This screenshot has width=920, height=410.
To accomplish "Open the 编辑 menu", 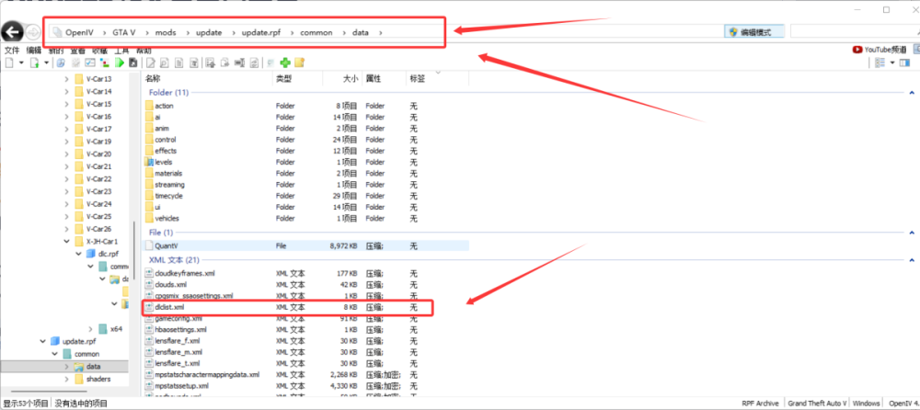I will [34, 50].
